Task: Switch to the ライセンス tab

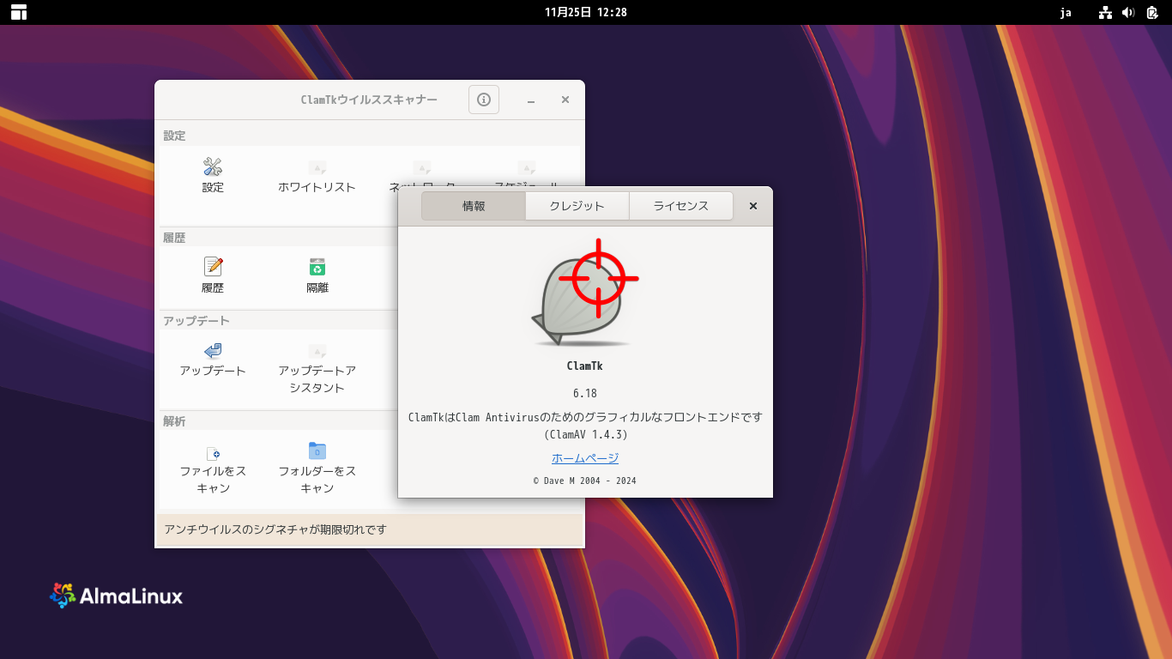Action: 681,206
